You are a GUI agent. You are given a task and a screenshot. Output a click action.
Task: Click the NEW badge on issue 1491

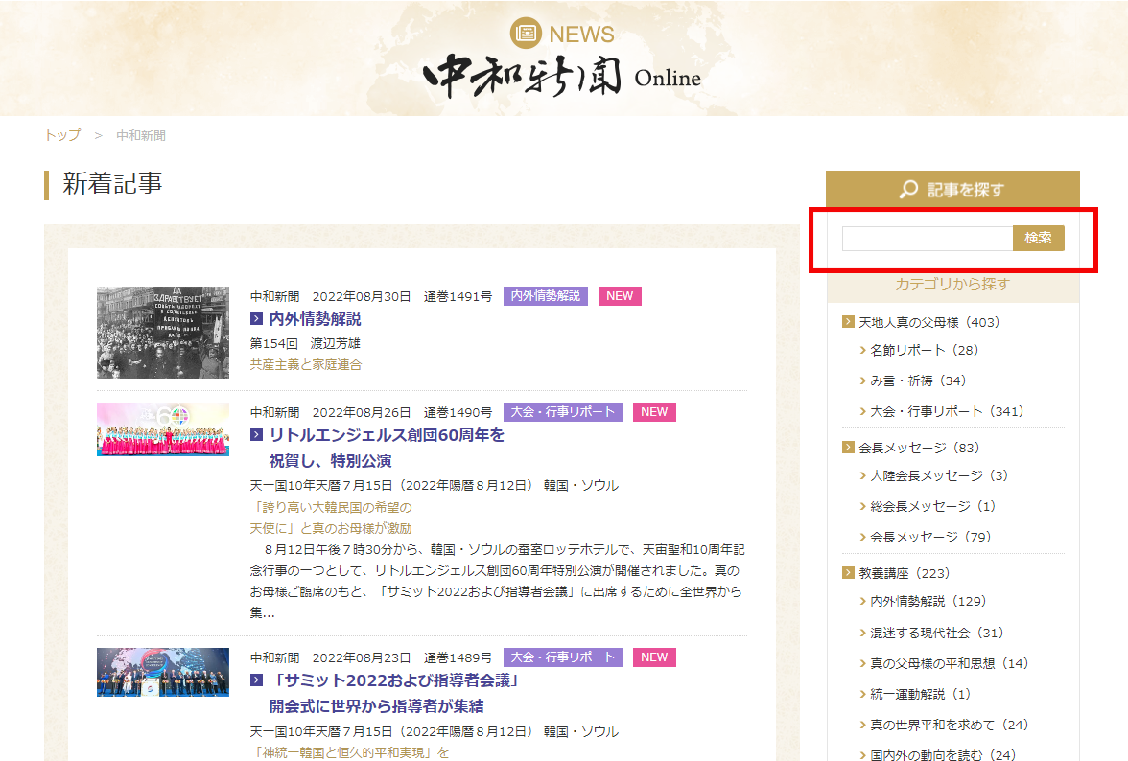[x=620, y=296]
